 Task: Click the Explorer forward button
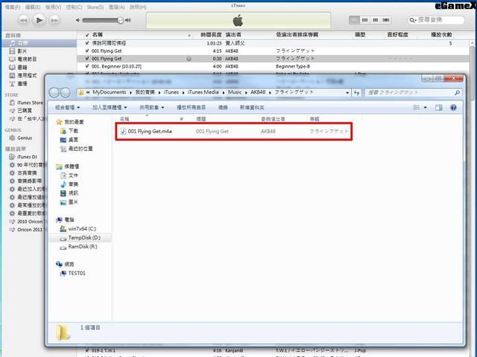tap(66, 92)
